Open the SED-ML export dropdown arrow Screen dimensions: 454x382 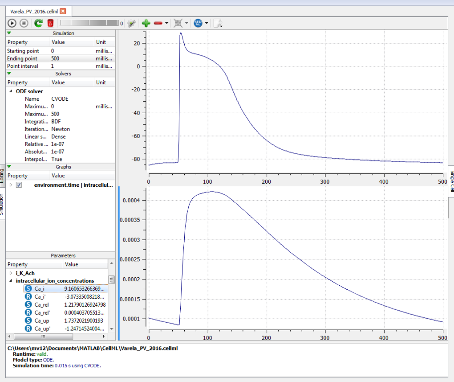(207, 23)
